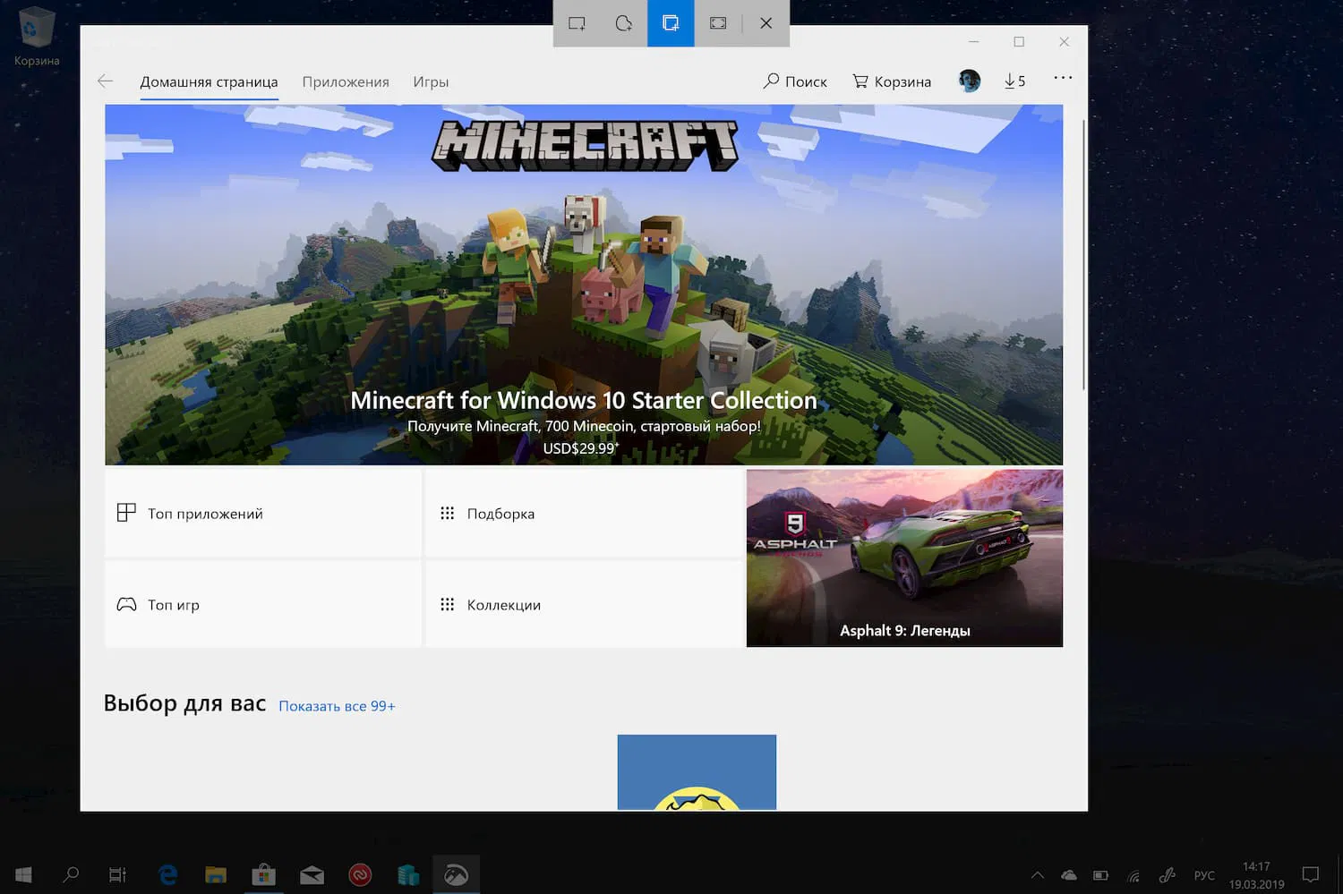Viewport: 1343px width, 894px height.
Task: Expand the system tray hidden icons
Action: [x=1036, y=874]
